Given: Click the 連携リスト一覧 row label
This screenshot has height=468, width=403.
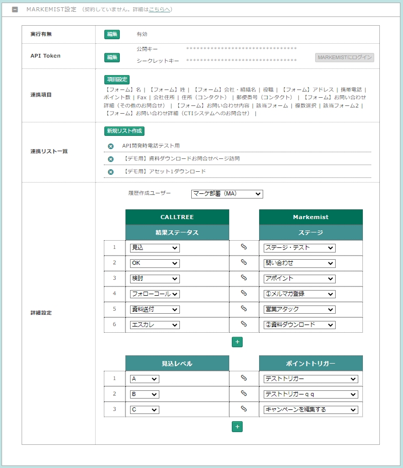Looking at the screenshot, I should click(x=49, y=151).
